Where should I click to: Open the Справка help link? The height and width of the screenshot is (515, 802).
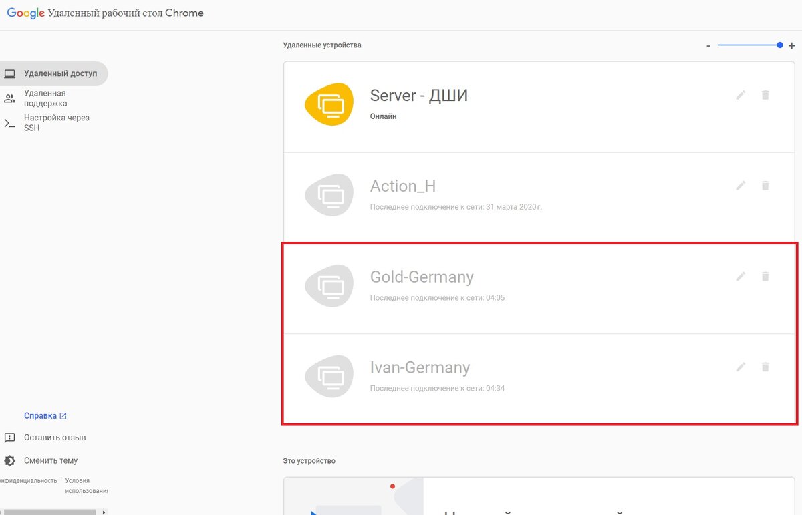(x=45, y=415)
